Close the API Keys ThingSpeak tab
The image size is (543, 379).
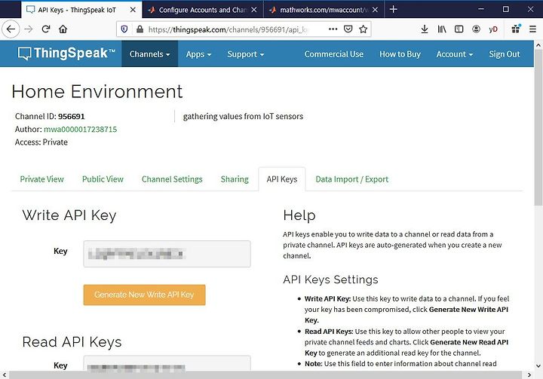(x=133, y=10)
